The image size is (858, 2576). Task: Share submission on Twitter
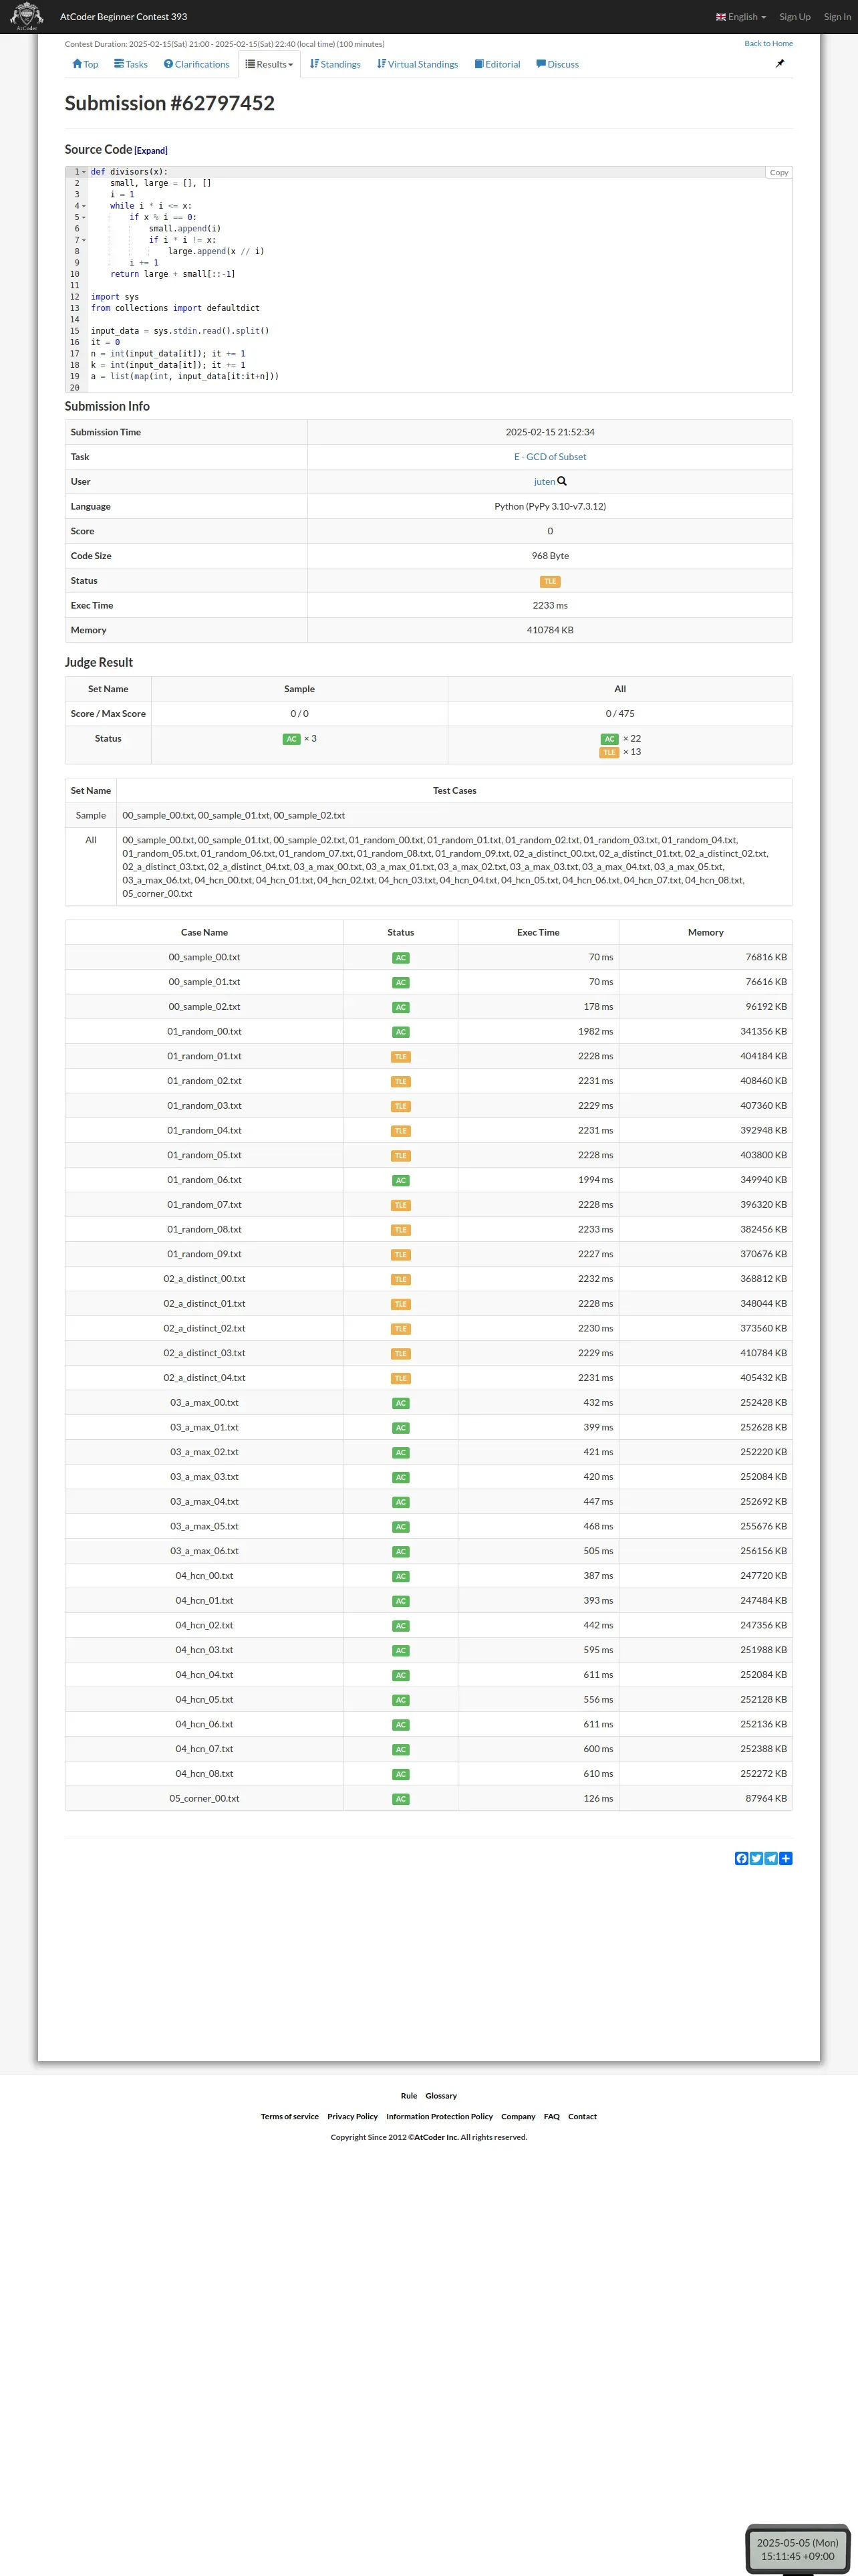coord(756,1858)
